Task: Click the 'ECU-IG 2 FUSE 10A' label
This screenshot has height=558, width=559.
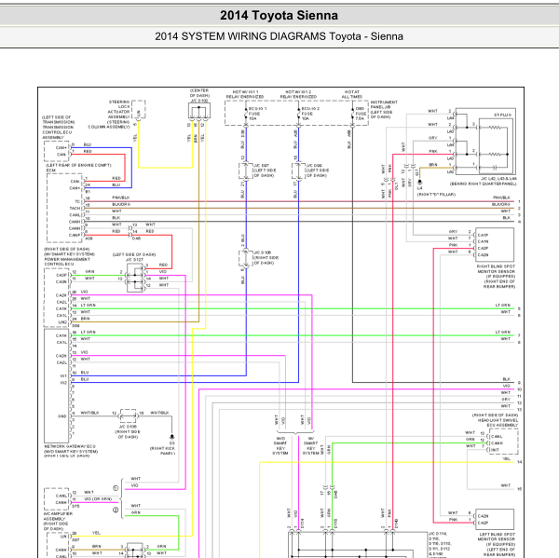Action: coord(310,114)
